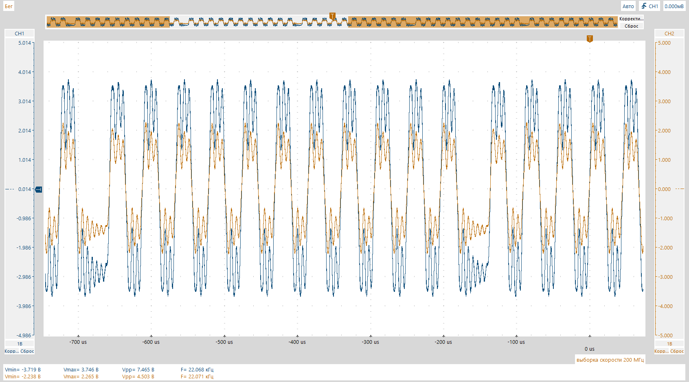Click the 0 us time axis label
Viewport: 689px width, 382px height.
(x=590, y=349)
